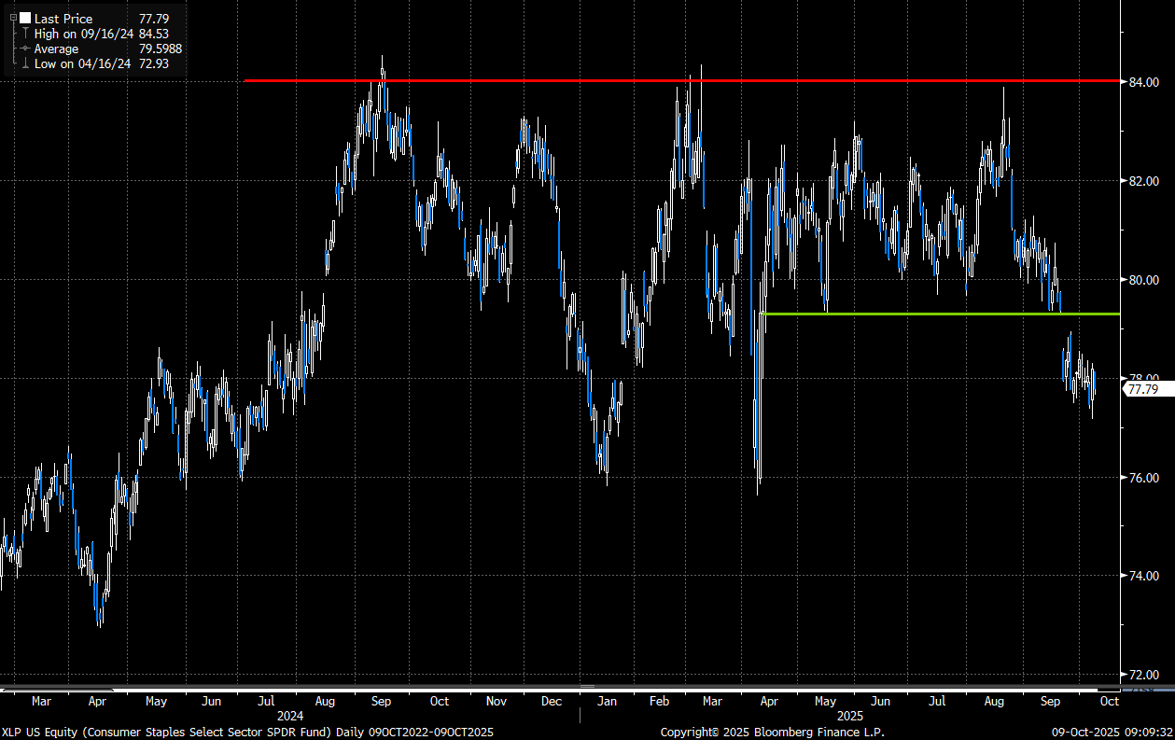Click the legend's Last Price value 77.79
Image resolution: width=1175 pixels, height=740 pixels.
(153, 19)
